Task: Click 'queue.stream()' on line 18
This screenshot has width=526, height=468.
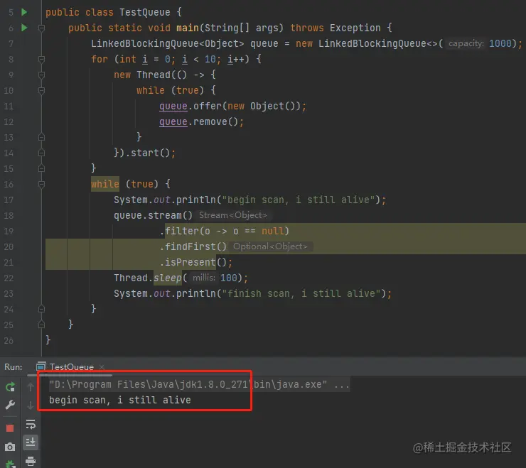Action: tap(154, 215)
